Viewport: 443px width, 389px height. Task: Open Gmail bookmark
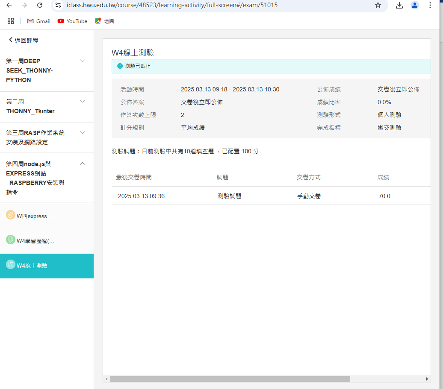(38, 21)
